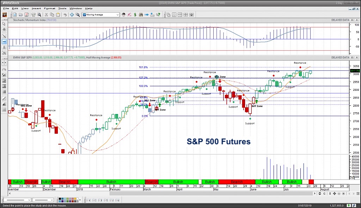Open the Help menu
361x208 pixels.
pos(88,8)
